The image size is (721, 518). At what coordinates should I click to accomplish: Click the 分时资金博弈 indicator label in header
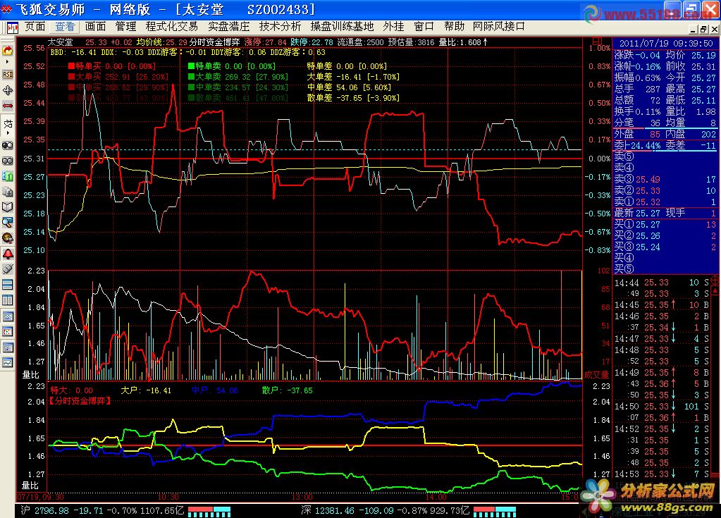coord(214,42)
